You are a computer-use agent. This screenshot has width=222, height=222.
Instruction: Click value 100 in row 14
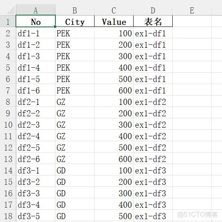[x=114, y=170]
